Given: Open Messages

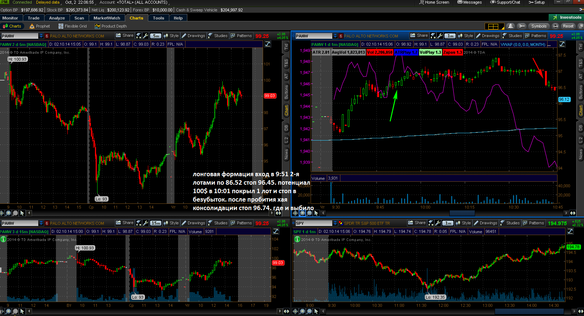Looking at the screenshot, I should [x=470, y=2].
